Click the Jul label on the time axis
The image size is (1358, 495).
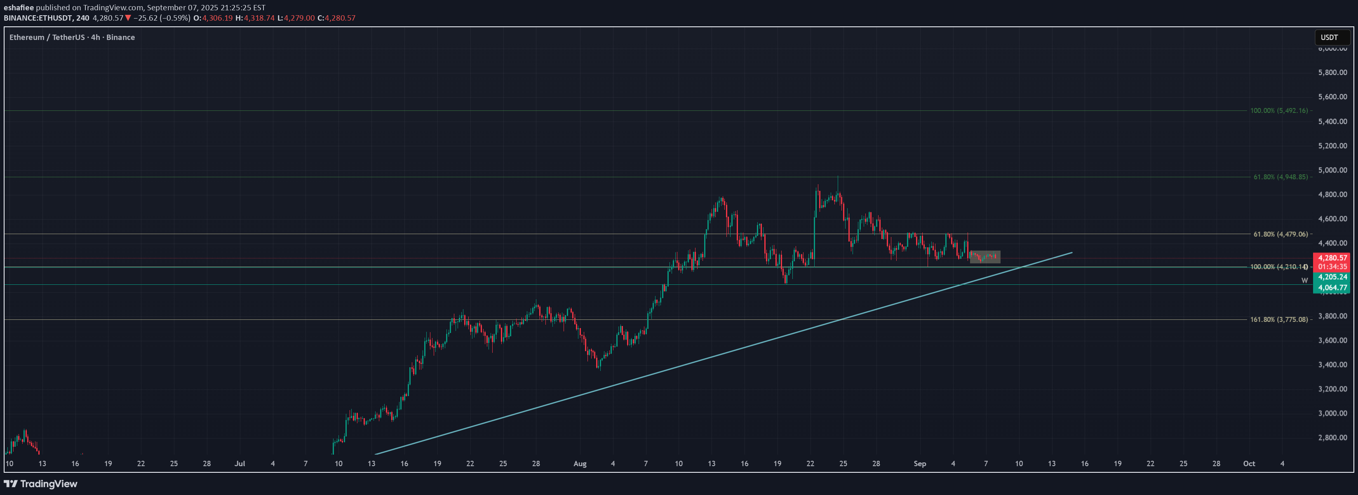pyautogui.click(x=240, y=464)
